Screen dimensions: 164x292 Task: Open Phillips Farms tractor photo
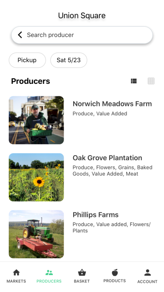tap(36, 234)
